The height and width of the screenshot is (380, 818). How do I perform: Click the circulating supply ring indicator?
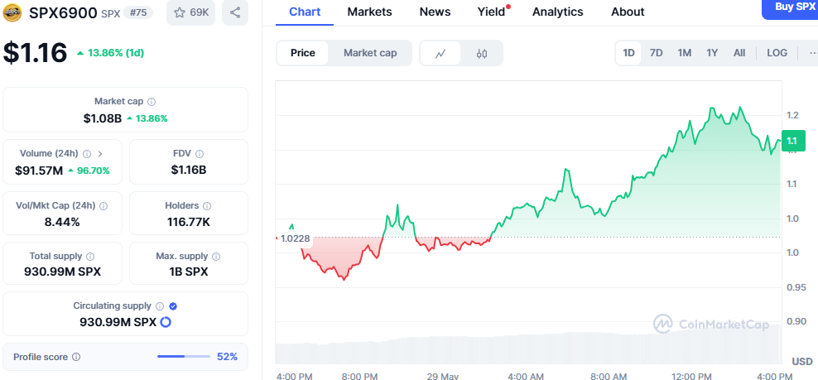pos(166,321)
